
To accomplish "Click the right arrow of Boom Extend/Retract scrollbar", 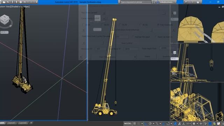I will pyautogui.click(x=174, y=30).
